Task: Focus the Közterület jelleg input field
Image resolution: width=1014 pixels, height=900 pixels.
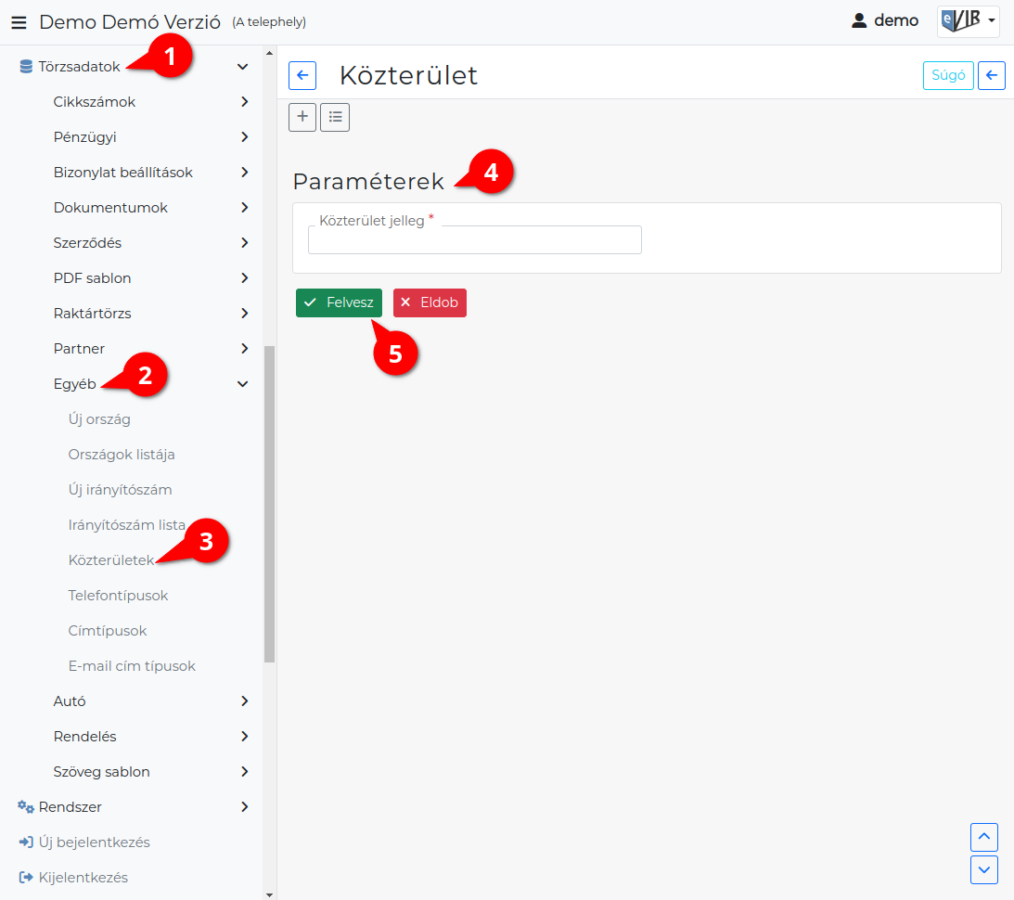Action: pyautogui.click(x=475, y=240)
